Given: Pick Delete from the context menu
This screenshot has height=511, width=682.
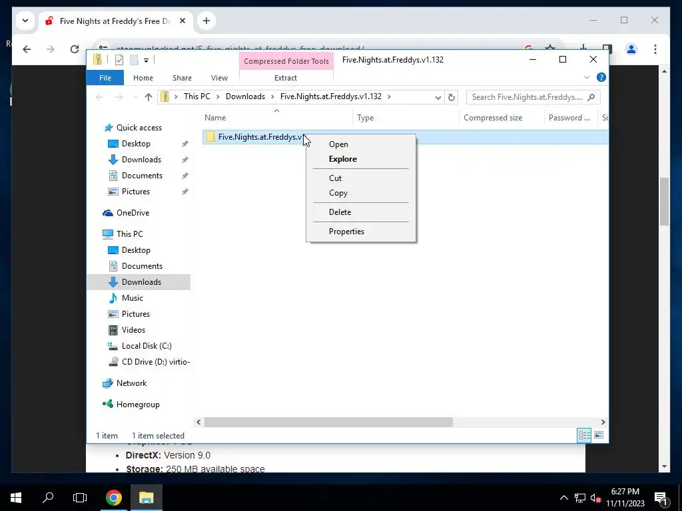Looking at the screenshot, I should coord(340,212).
